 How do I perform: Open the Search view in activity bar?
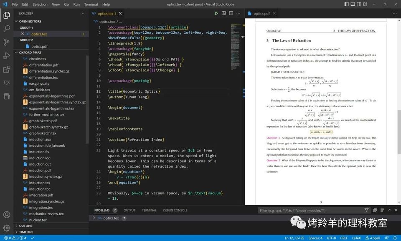(x=7, y=29)
